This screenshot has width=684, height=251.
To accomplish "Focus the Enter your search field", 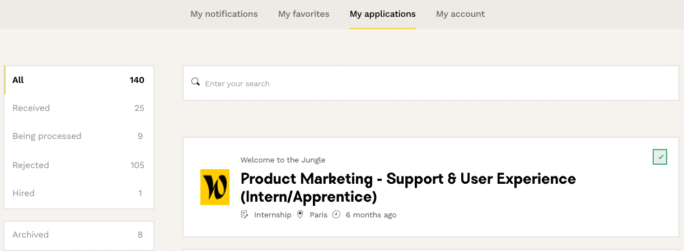I will click(437, 83).
